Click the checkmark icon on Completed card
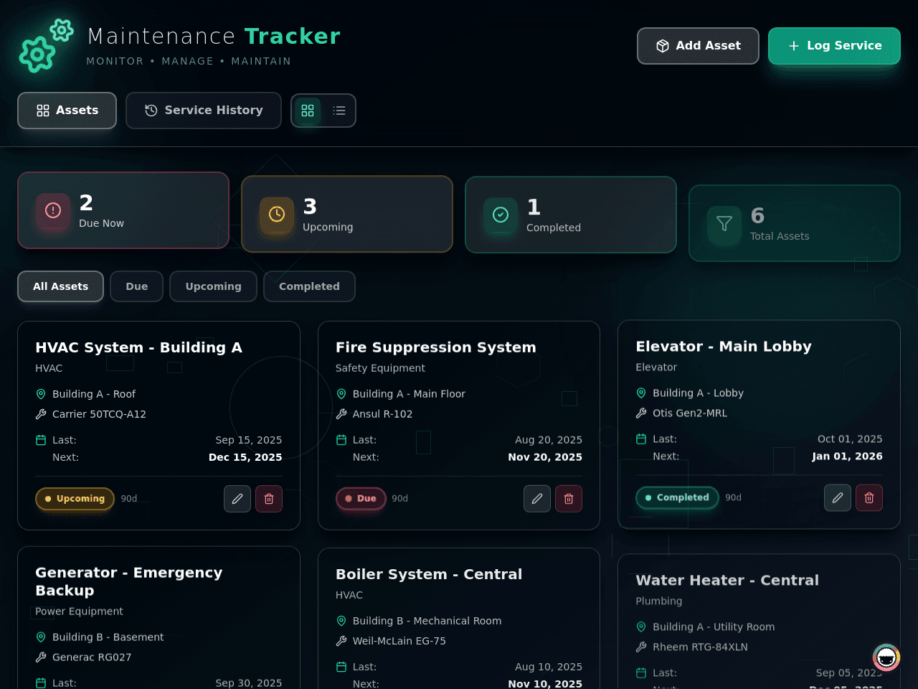The height and width of the screenshot is (689, 918). pos(501,215)
